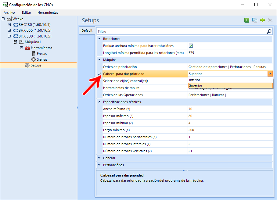Click the Cabezal dropdown arrow button

click(x=270, y=74)
